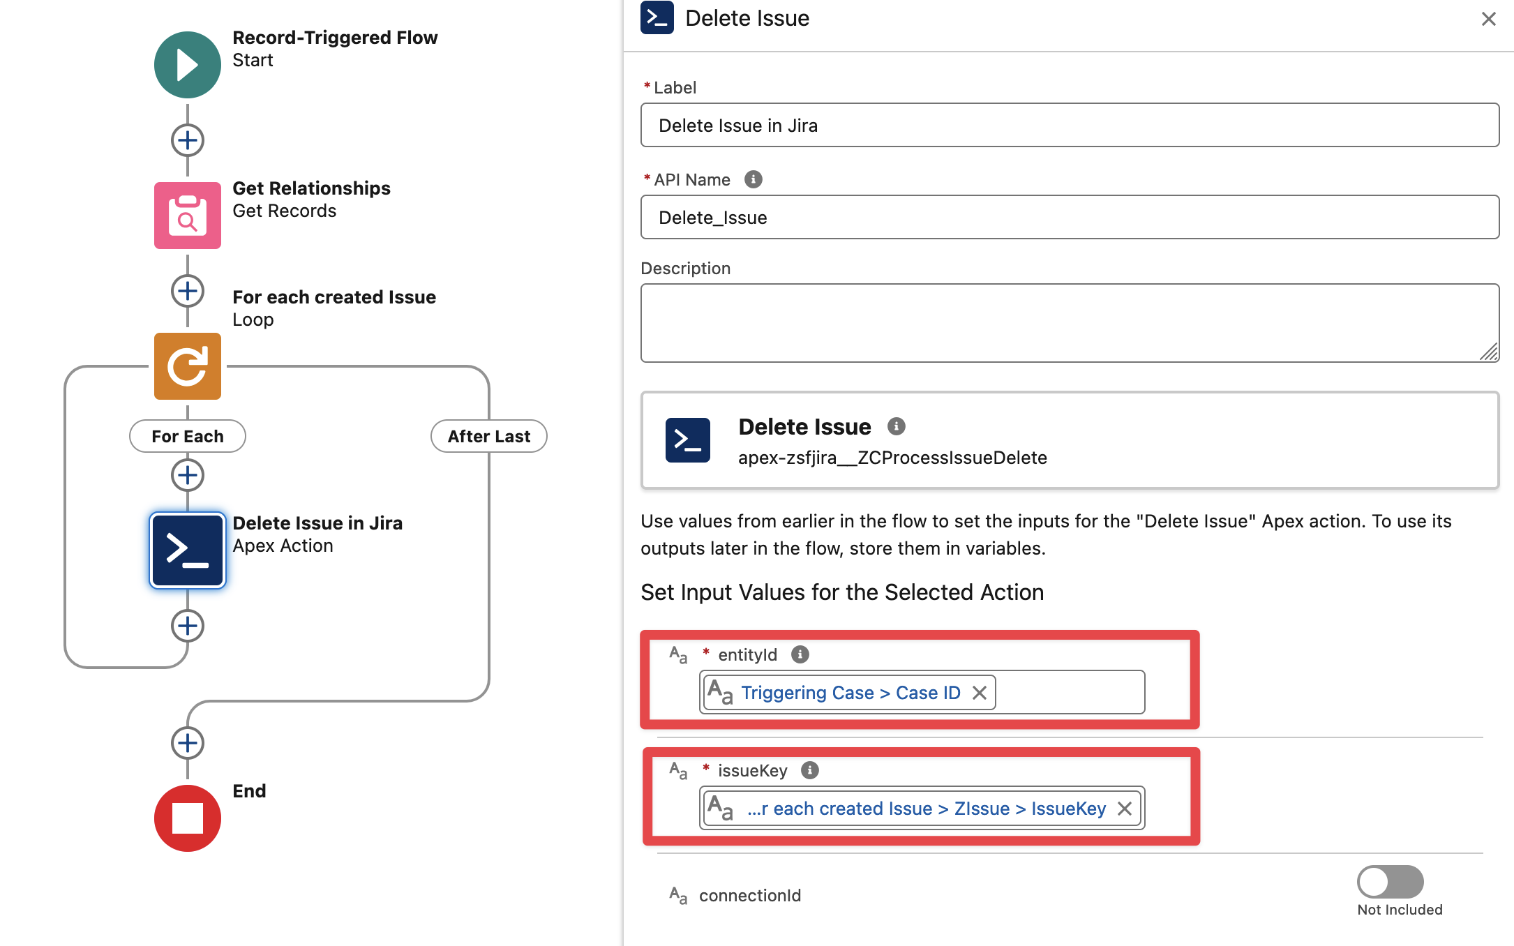The width and height of the screenshot is (1514, 946).
Task: Add element after Start with plus icon
Action: [187, 140]
